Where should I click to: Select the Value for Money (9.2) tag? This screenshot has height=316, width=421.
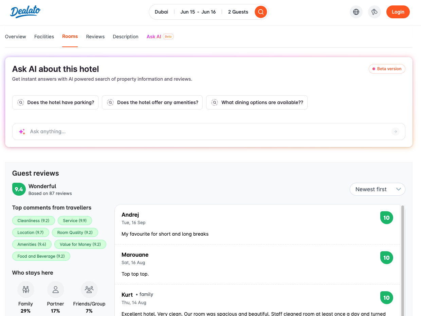pos(80,244)
